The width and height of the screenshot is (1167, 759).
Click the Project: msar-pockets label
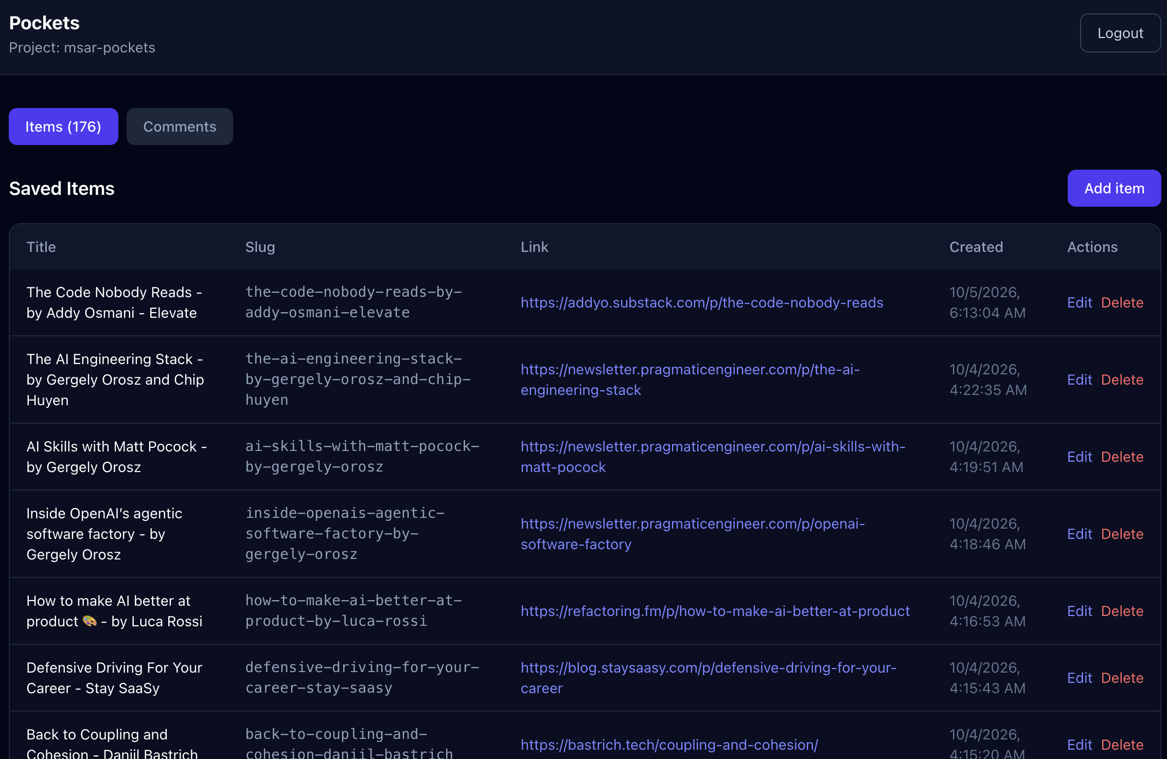pyautogui.click(x=82, y=47)
